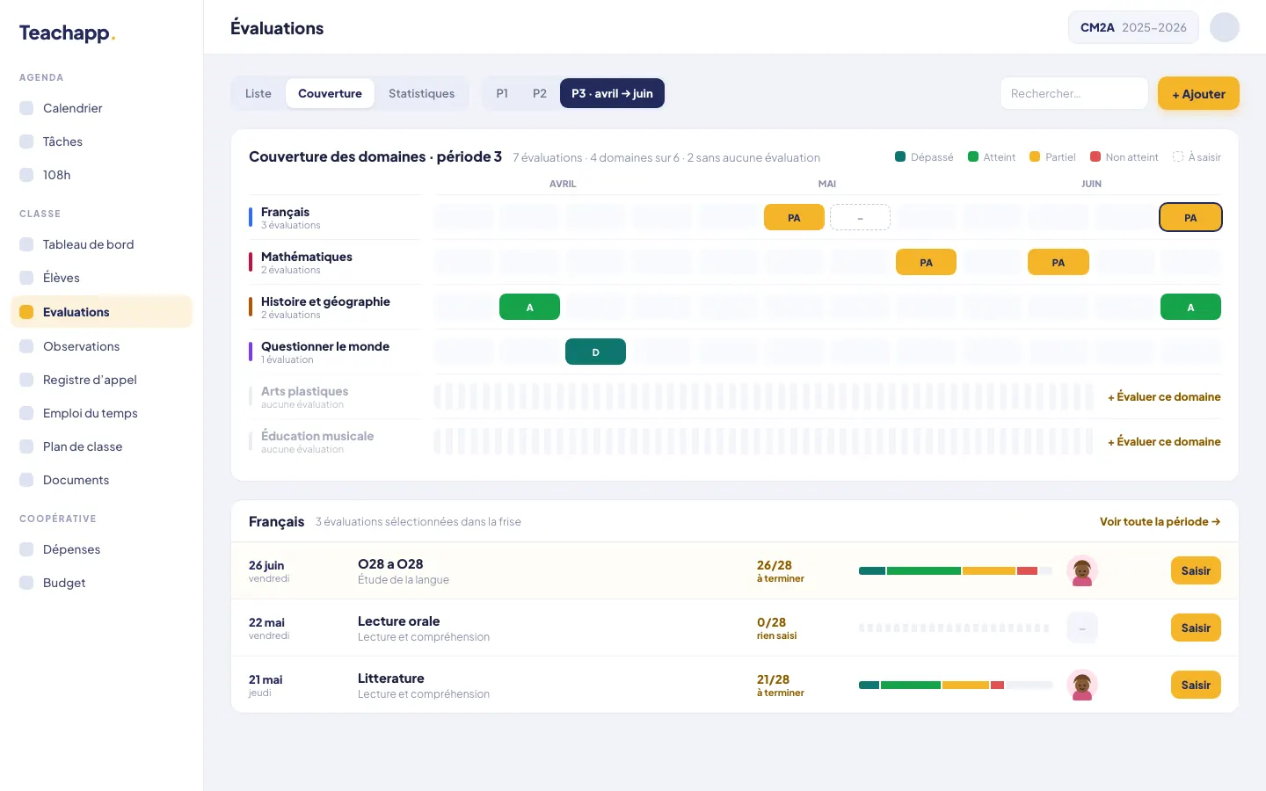Click the Observations sidebar icon

pos(26,346)
